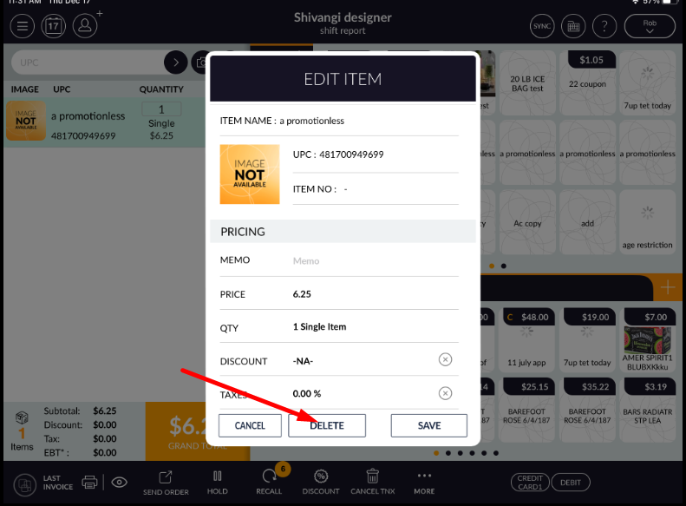Click the Delete button
686x506 pixels.
[x=326, y=425]
